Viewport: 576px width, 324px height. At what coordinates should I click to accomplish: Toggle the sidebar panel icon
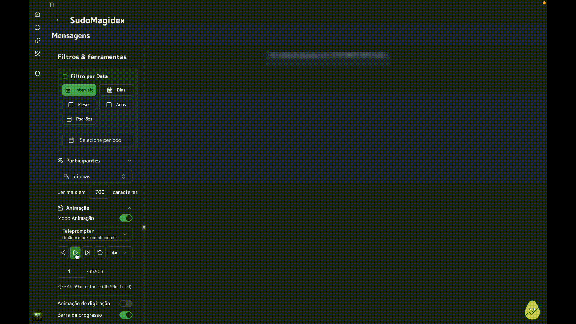(x=51, y=5)
